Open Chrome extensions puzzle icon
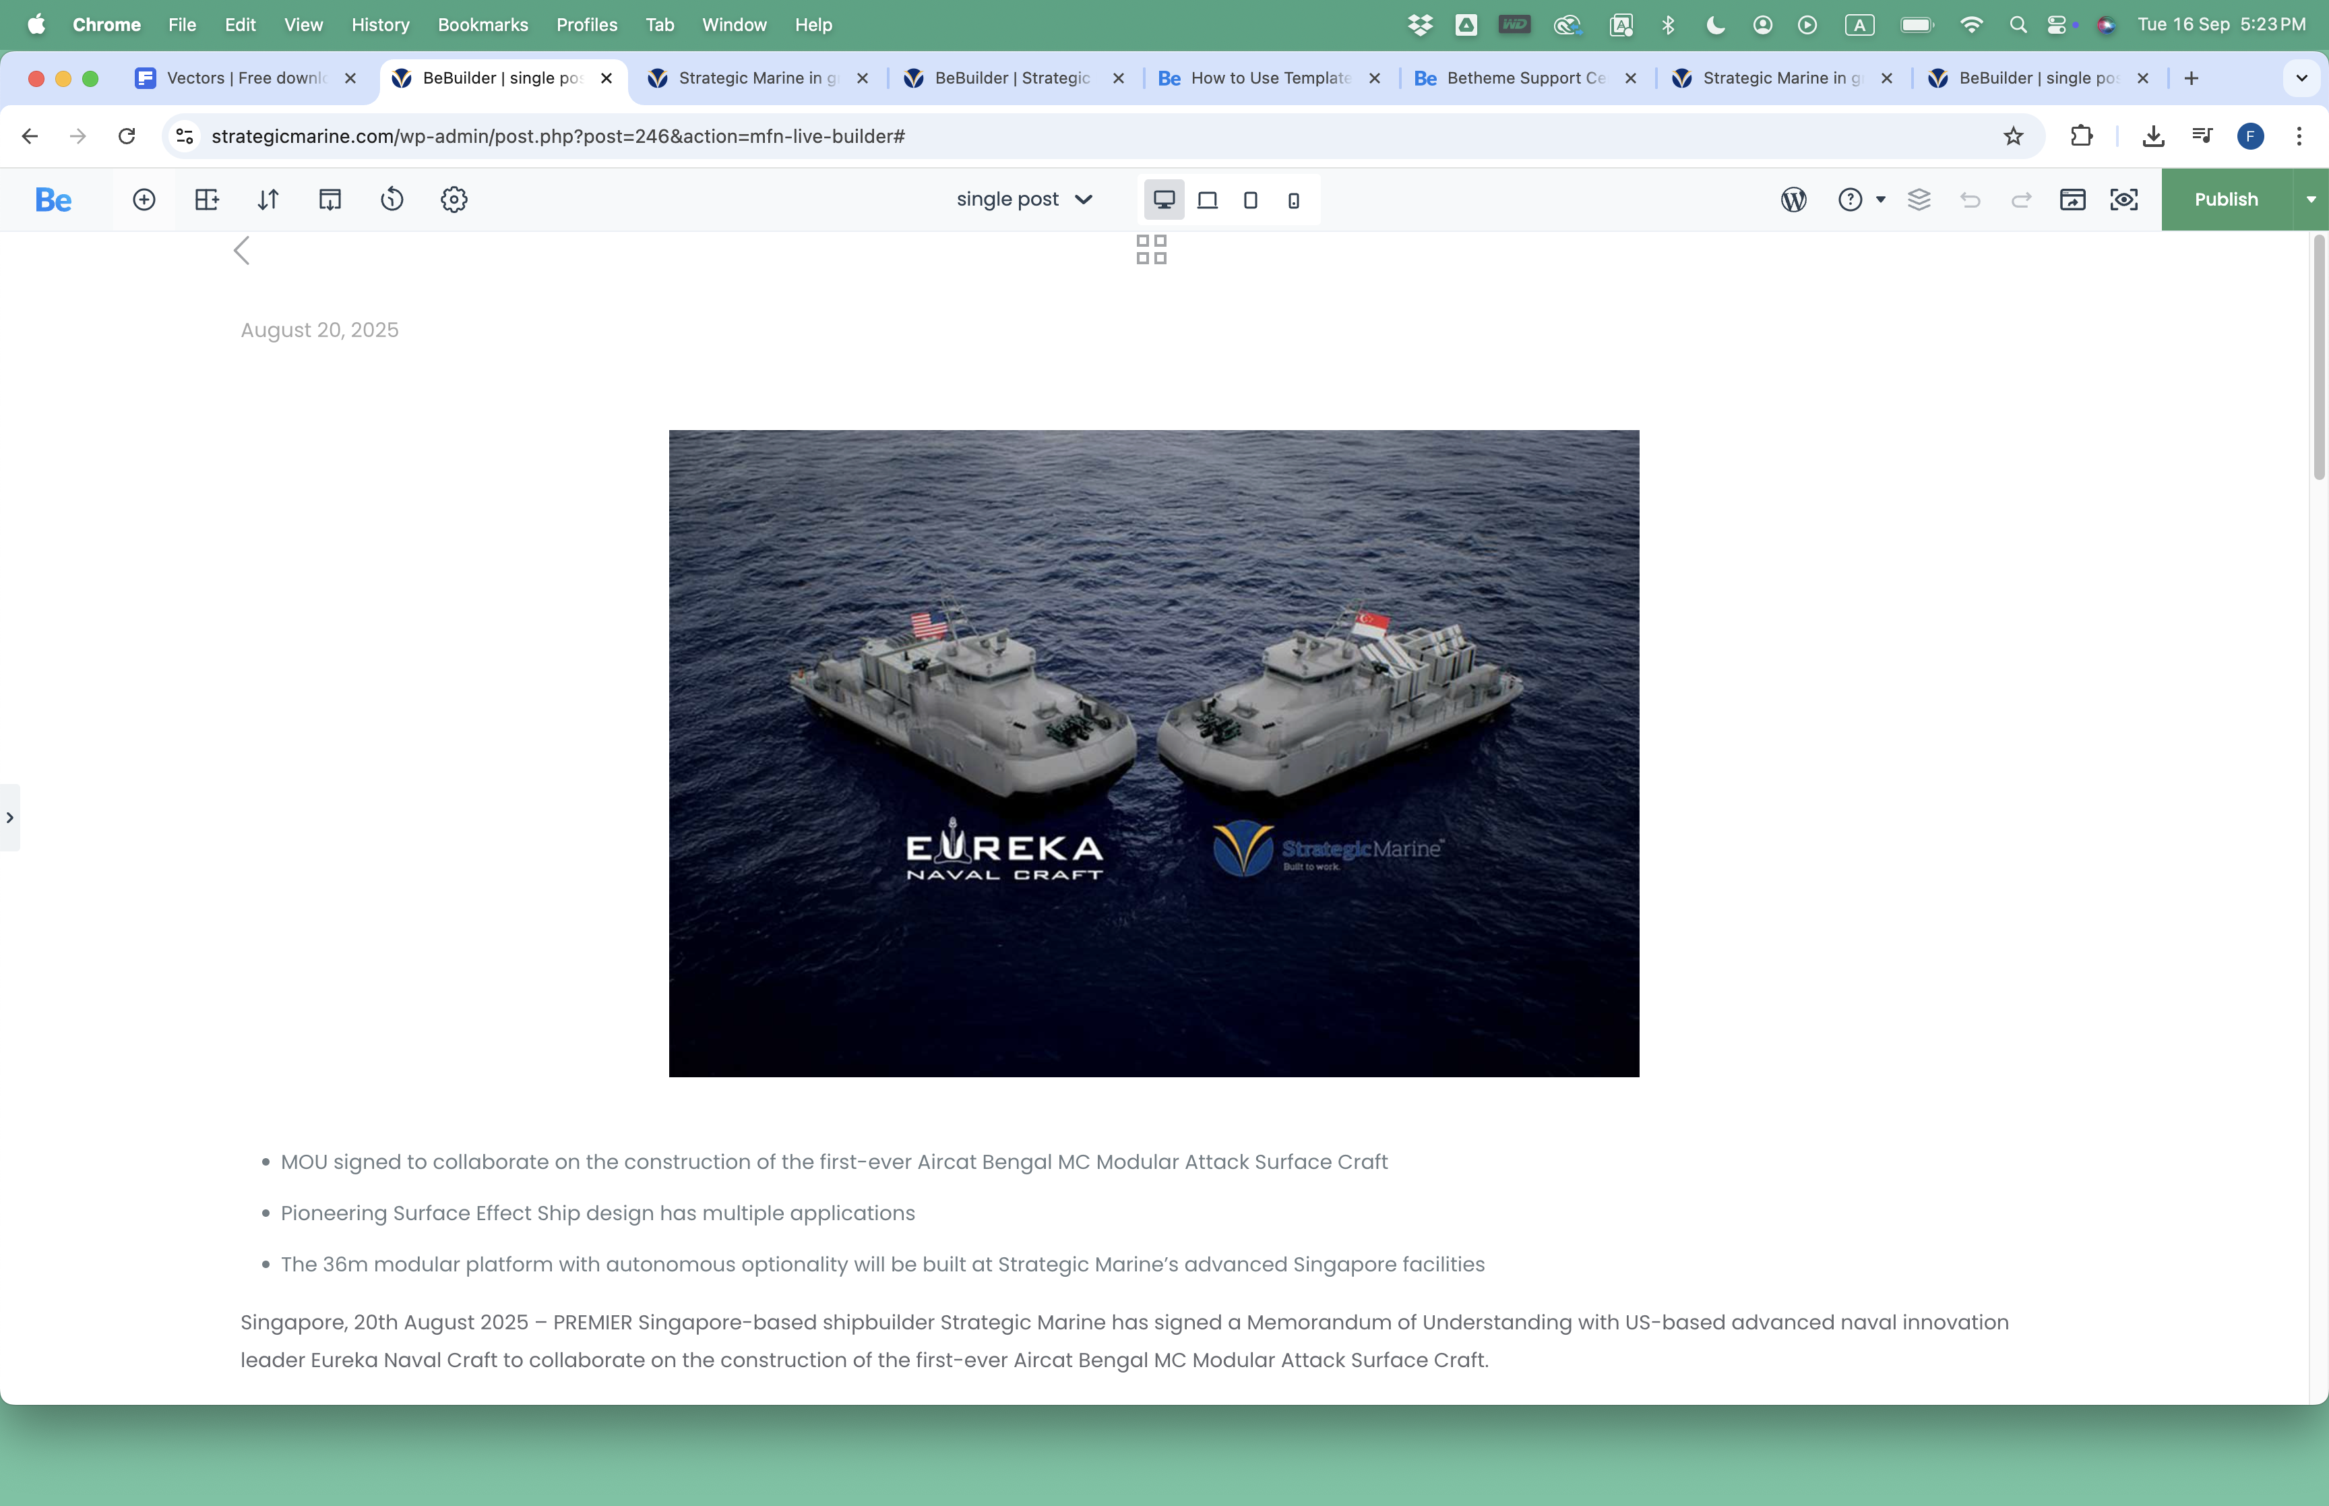The height and width of the screenshot is (1506, 2329). click(2081, 136)
